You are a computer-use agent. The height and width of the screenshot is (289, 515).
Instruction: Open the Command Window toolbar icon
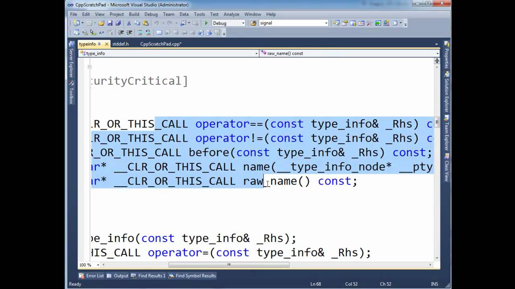pos(395,23)
